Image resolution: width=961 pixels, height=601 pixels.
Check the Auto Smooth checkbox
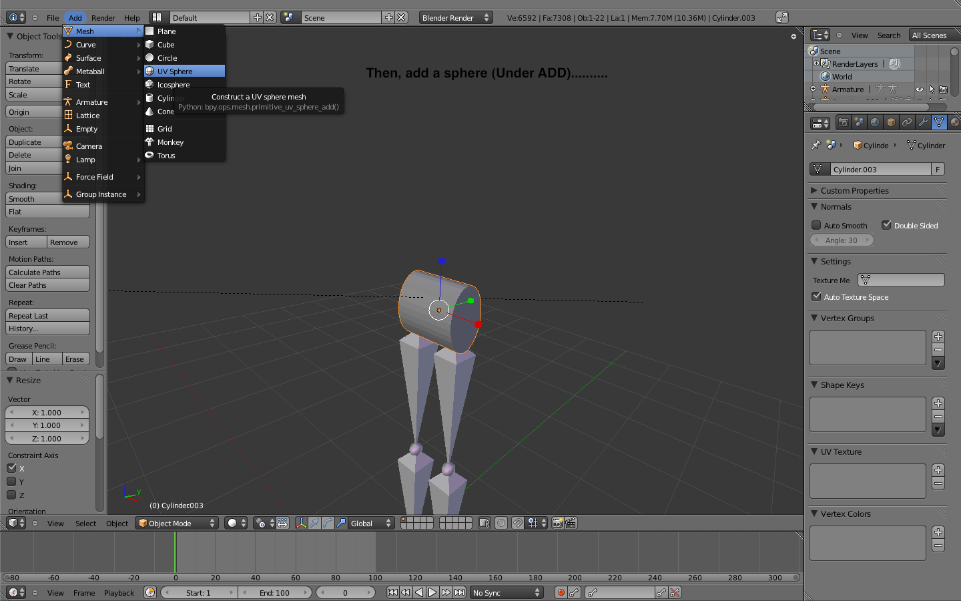(x=816, y=225)
